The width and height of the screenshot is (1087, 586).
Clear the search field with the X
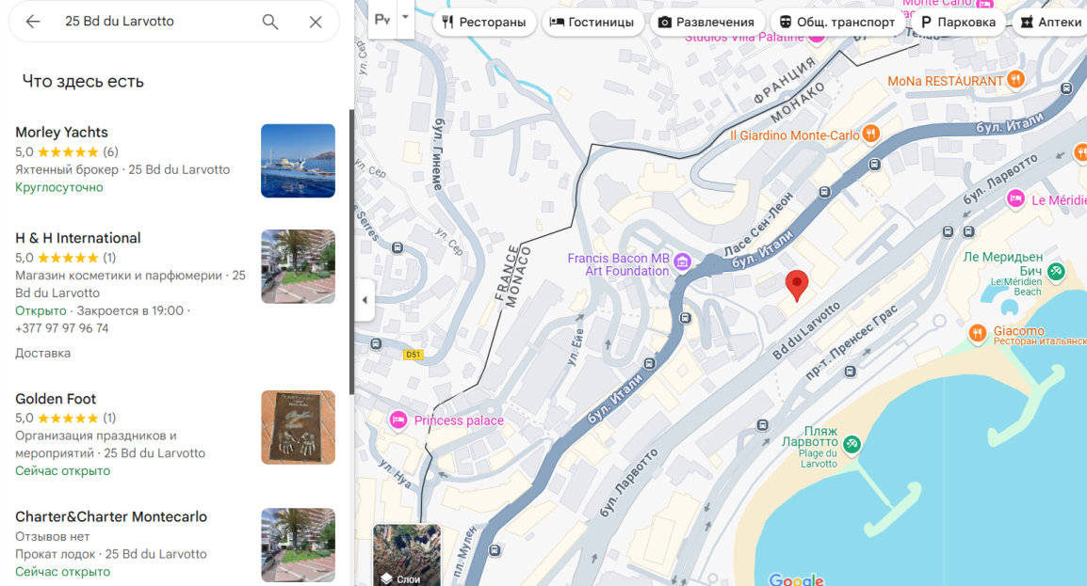click(x=316, y=22)
